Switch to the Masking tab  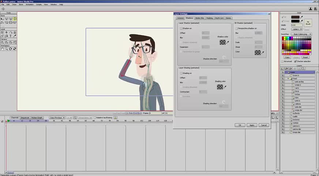click(209, 18)
